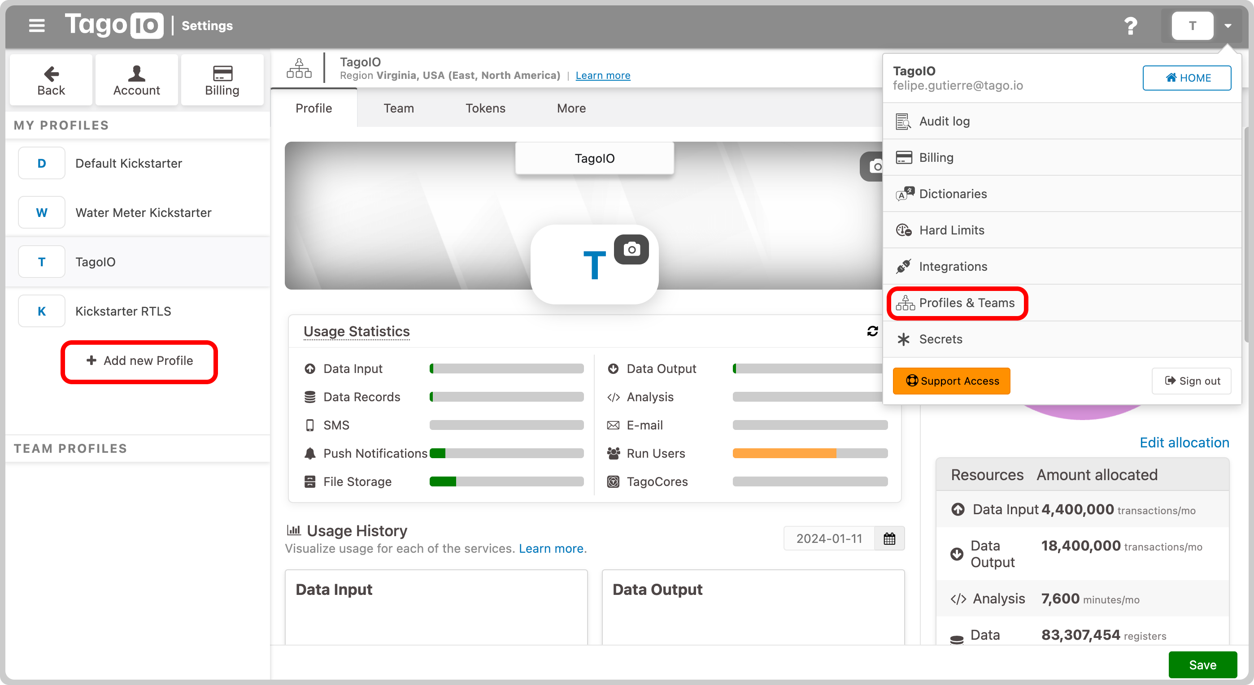
Task: Switch to the Team tab
Action: pos(399,108)
